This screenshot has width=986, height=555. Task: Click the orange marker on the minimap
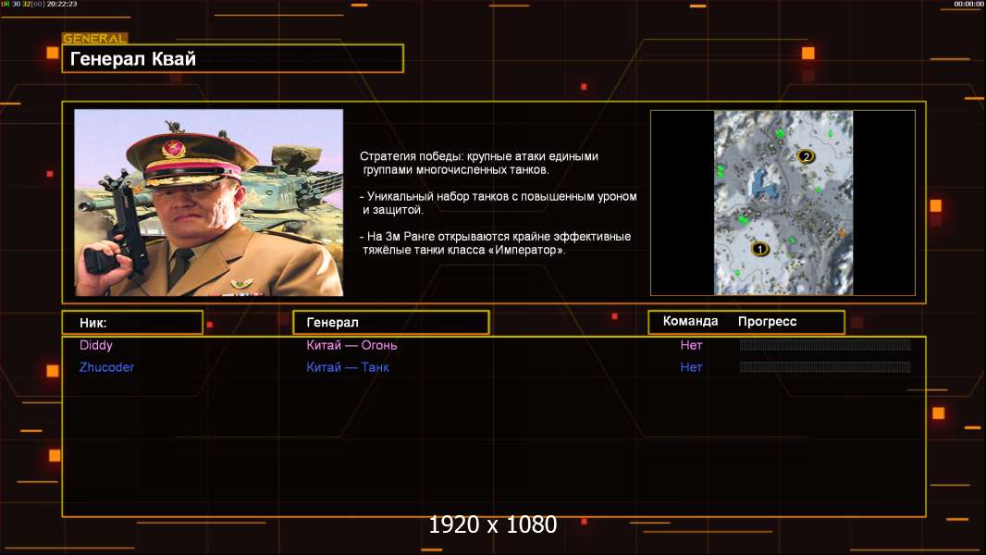(x=843, y=233)
